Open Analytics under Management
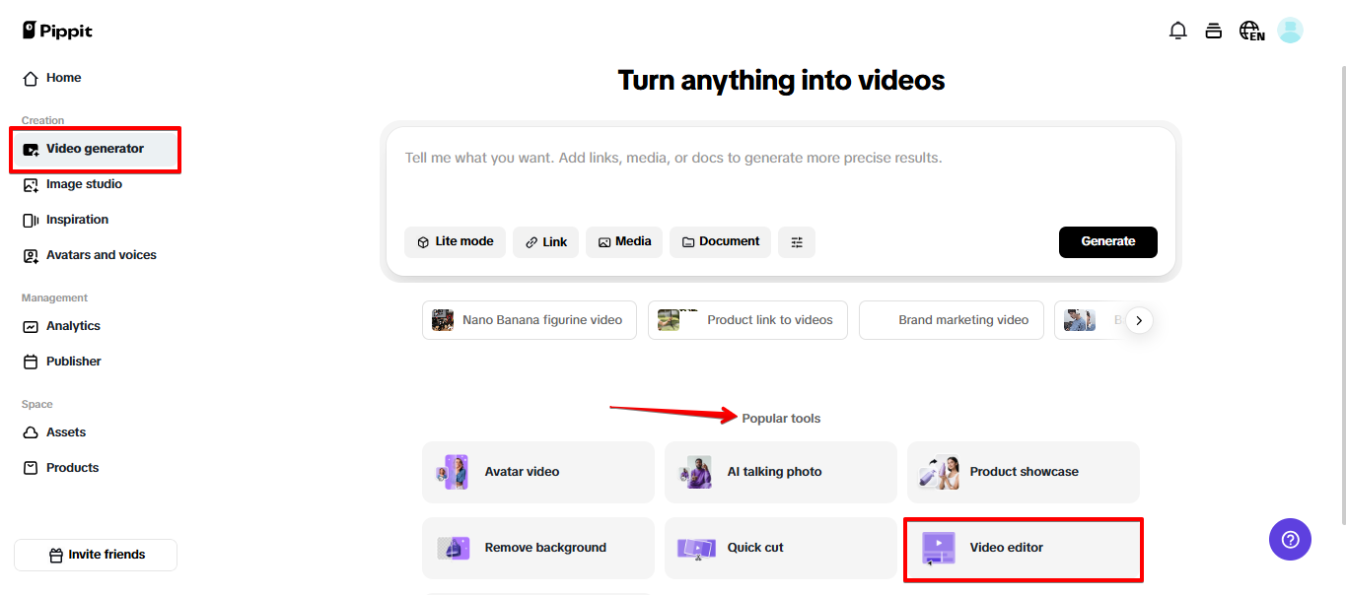 pos(73,325)
